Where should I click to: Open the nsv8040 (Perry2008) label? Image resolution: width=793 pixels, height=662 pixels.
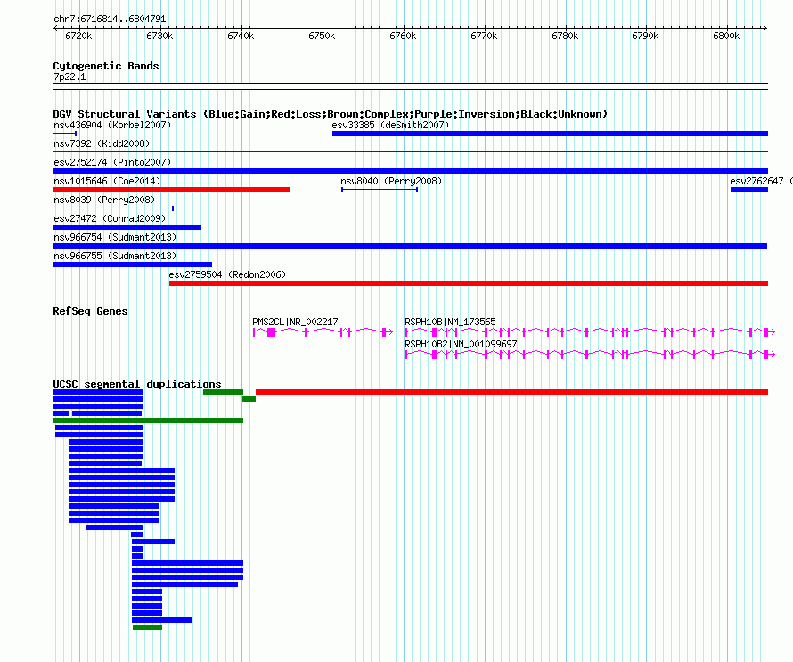point(391,181)
